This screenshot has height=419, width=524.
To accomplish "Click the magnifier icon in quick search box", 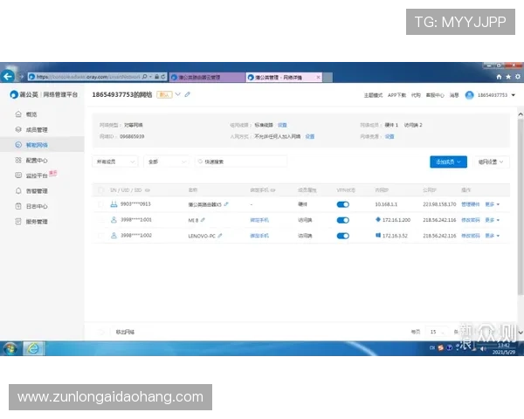I will [x=200, y=161].
